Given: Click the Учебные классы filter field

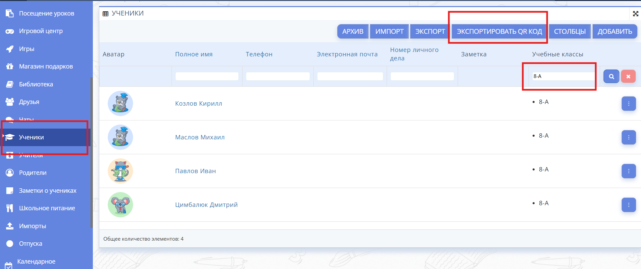Looking at the screenshot, I should click(563, 76).
